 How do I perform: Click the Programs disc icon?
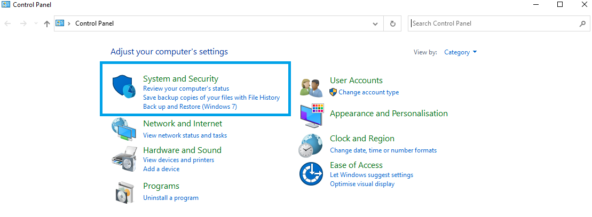click(x=123, y=192)
